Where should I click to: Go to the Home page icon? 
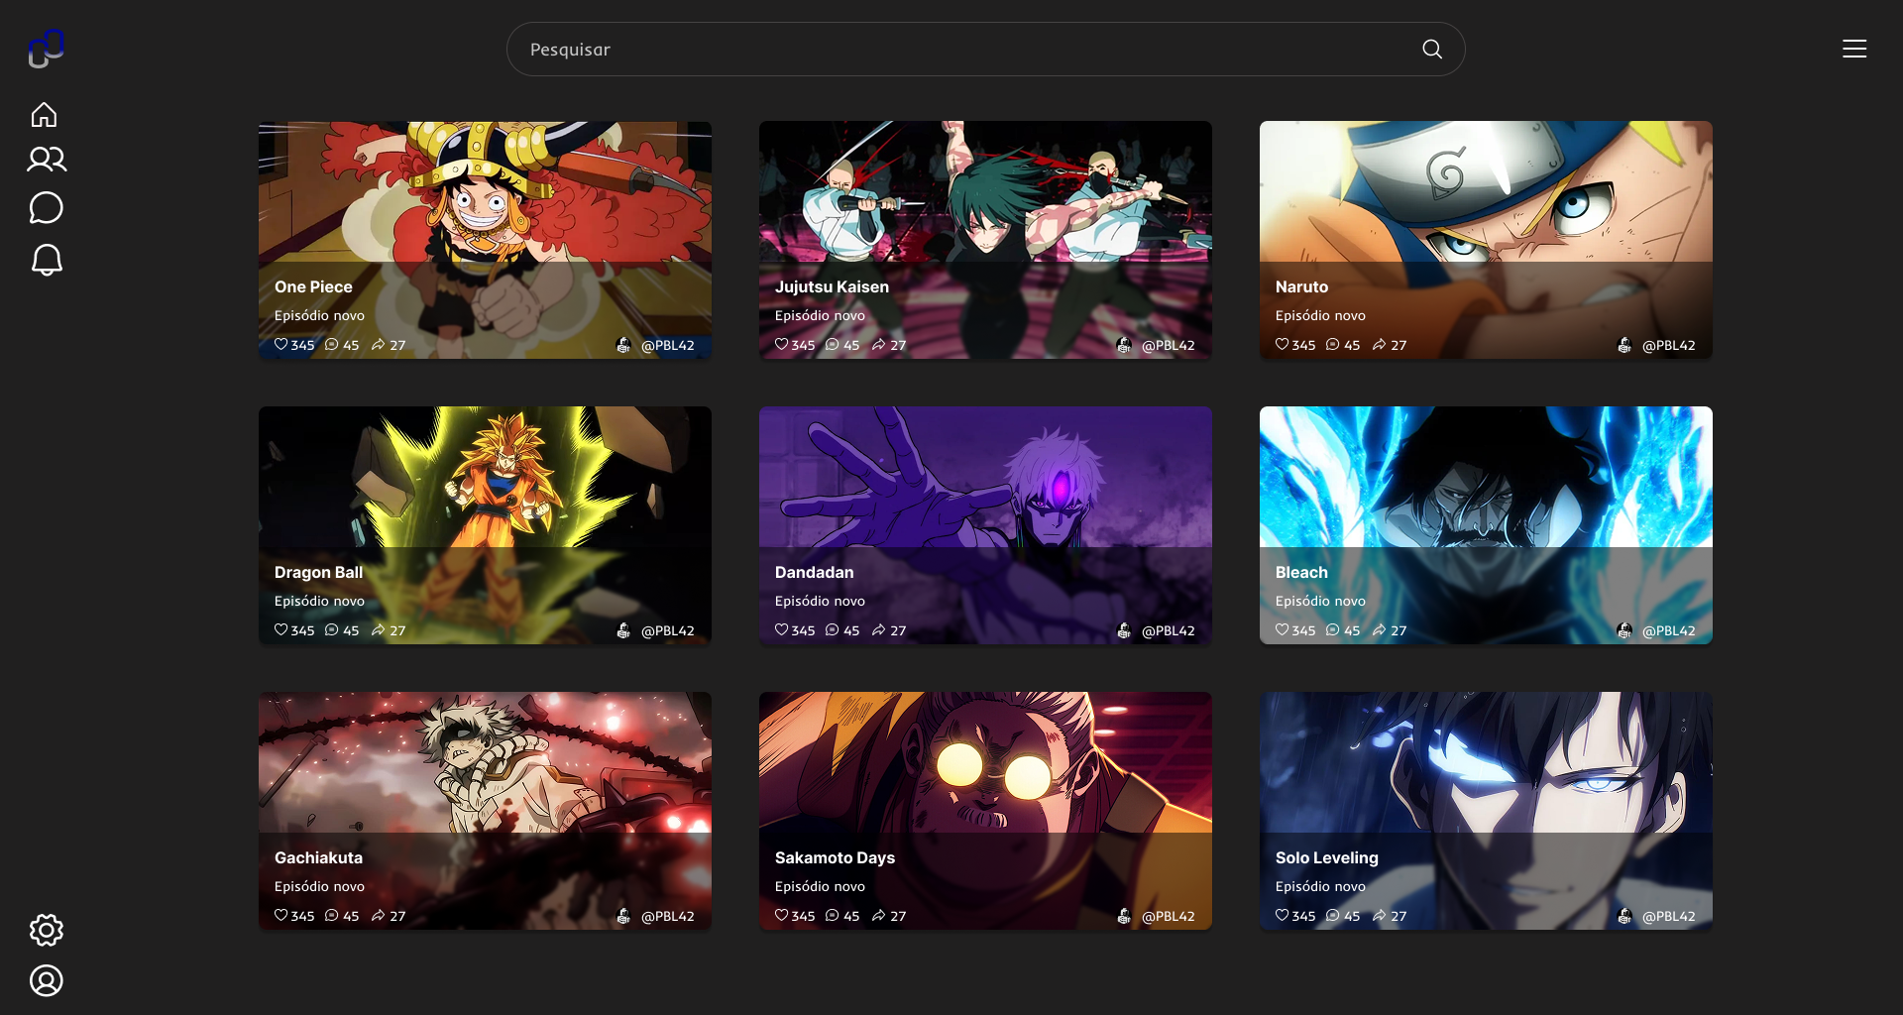(x=44, y=115)
